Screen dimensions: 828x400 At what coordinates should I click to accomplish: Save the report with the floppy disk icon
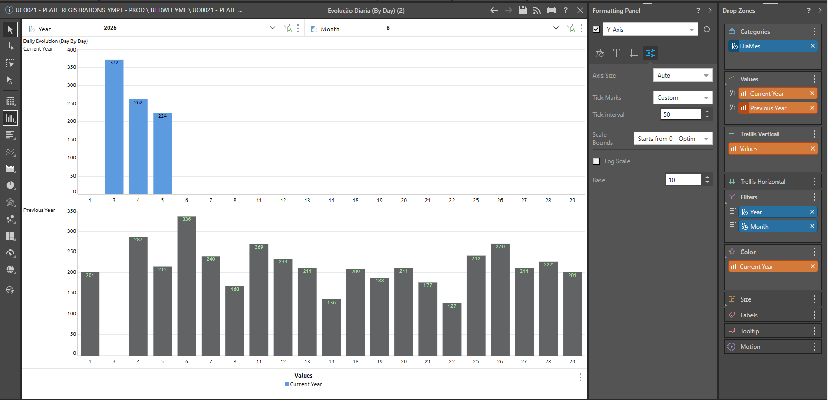click(x=522, y=10)
